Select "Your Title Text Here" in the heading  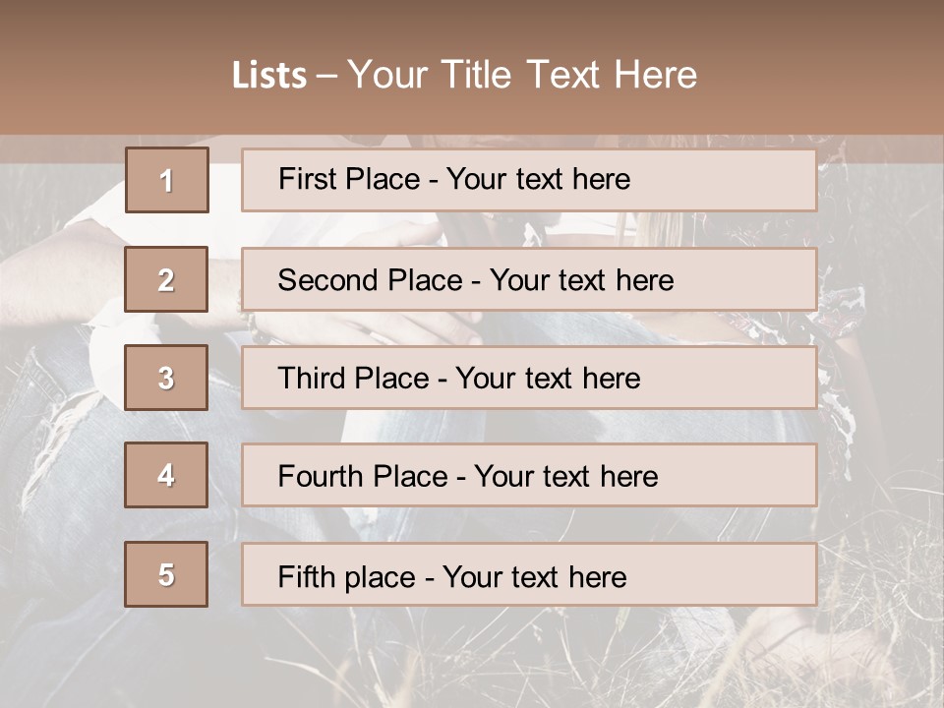(x=522, y=75)
